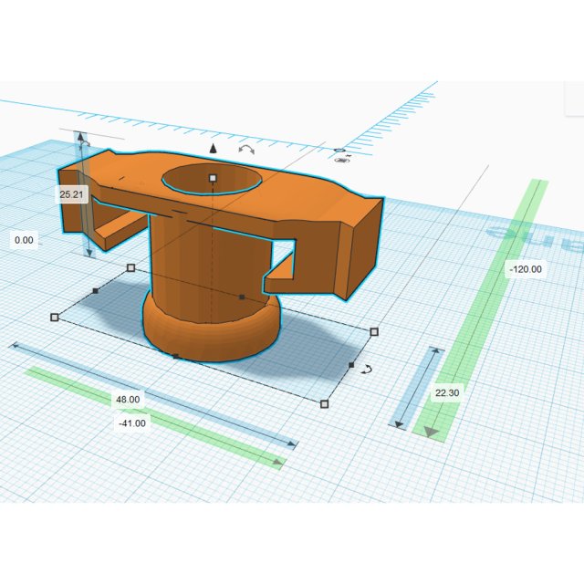
Task: Edit the 48.00 length dimension value
Action: [128, 400]
